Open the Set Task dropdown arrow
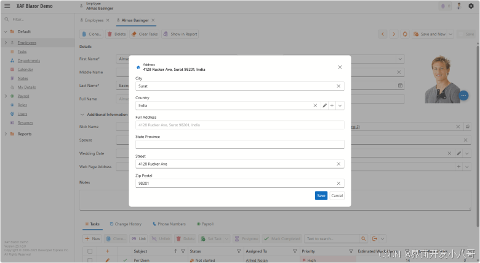Screen dimensions: 480x263 pyautogui.click(x=226, y=238)
